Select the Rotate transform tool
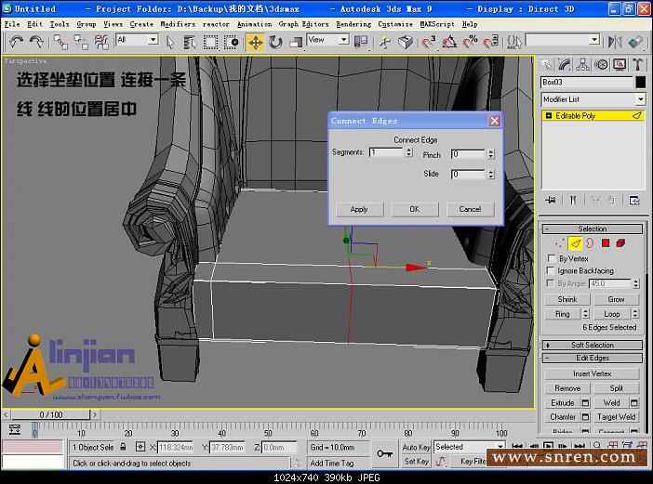 coord(275,42)
